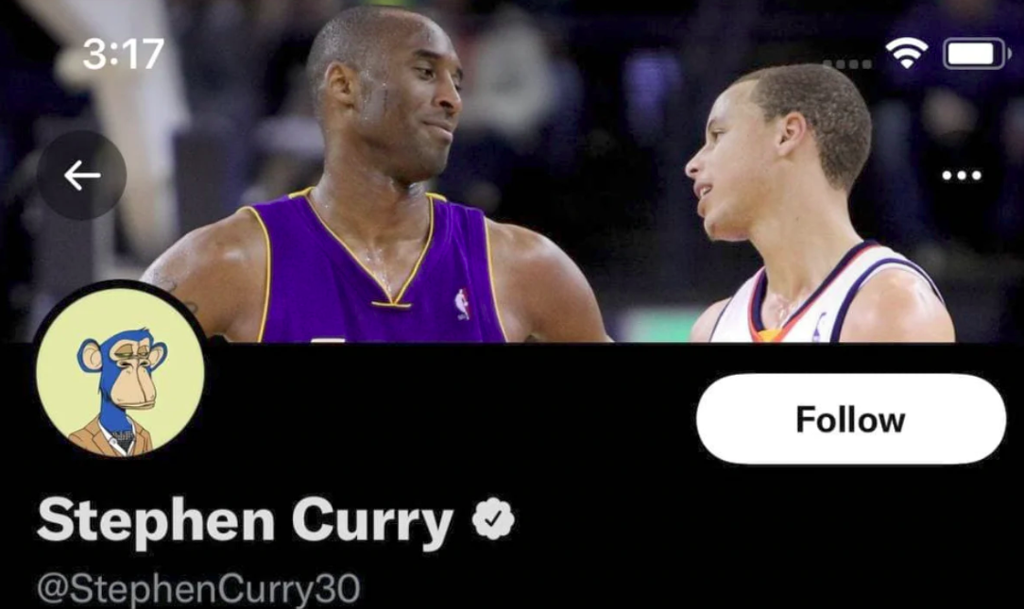
Task: Tap the back arrow button
Action: point(81,175)
